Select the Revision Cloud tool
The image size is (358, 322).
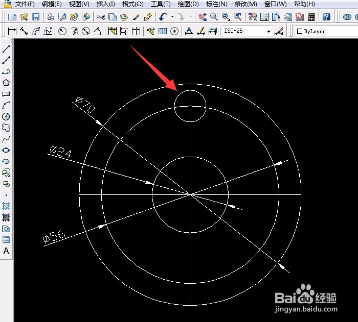click(6, 128)
